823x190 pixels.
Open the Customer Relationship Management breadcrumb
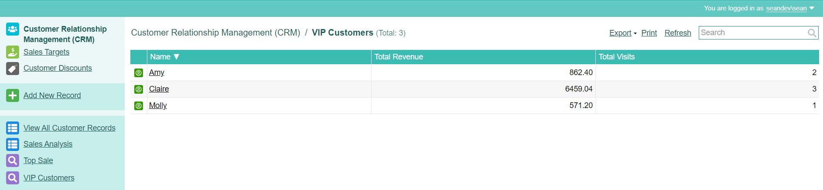click(216, 33)
